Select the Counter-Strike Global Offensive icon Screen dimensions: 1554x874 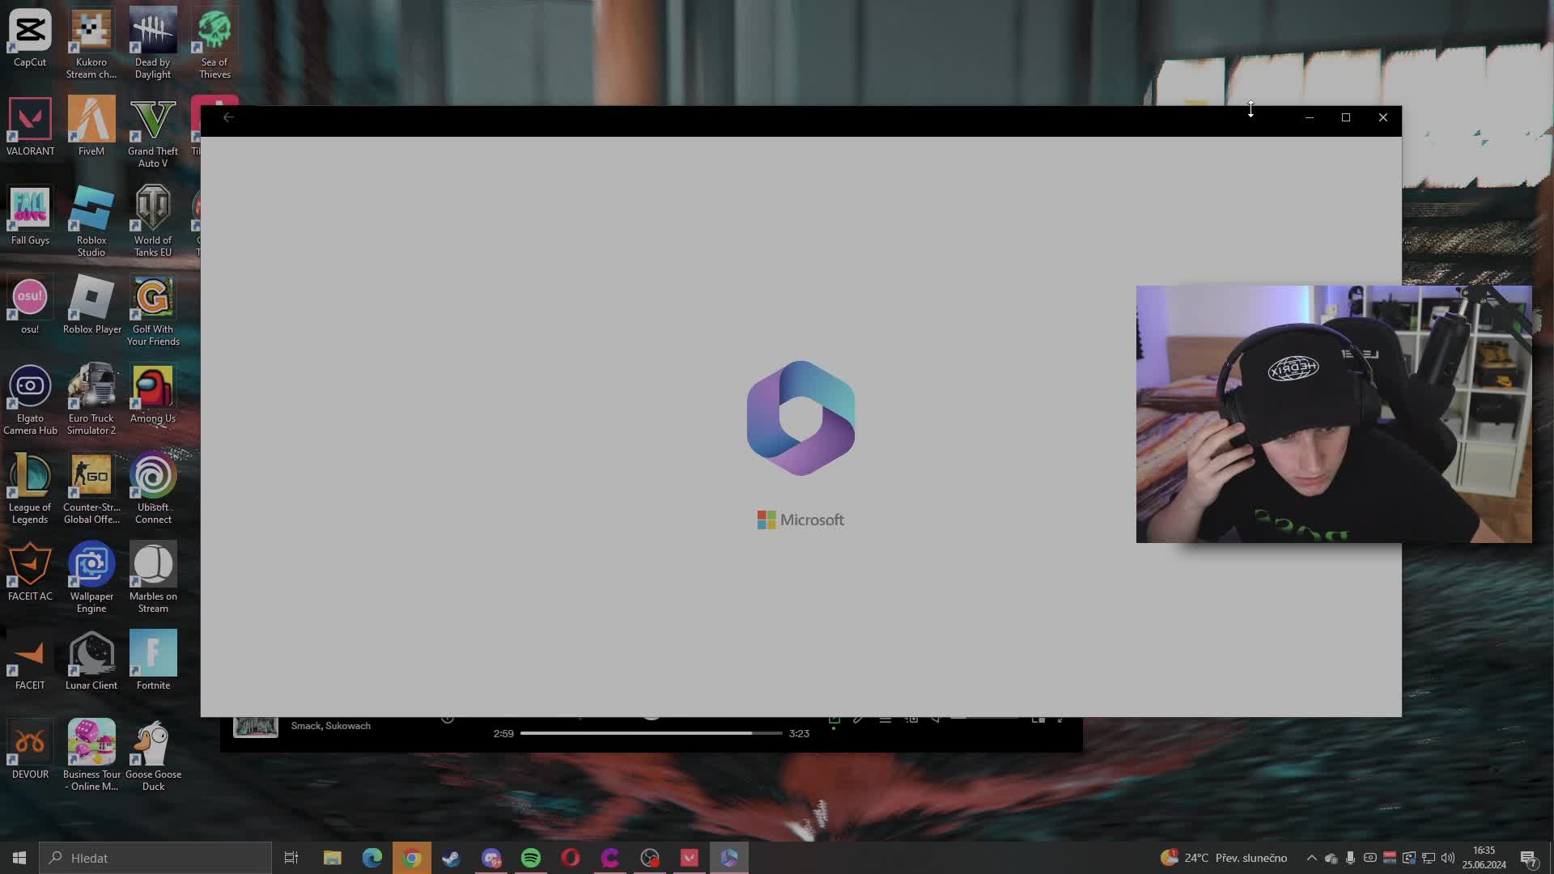[91, 489]
